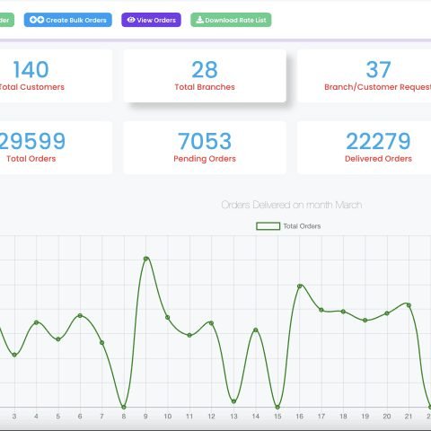Click the chart data point for day 10
Viewport: 431px width, 431px height.
pos(168,317)
